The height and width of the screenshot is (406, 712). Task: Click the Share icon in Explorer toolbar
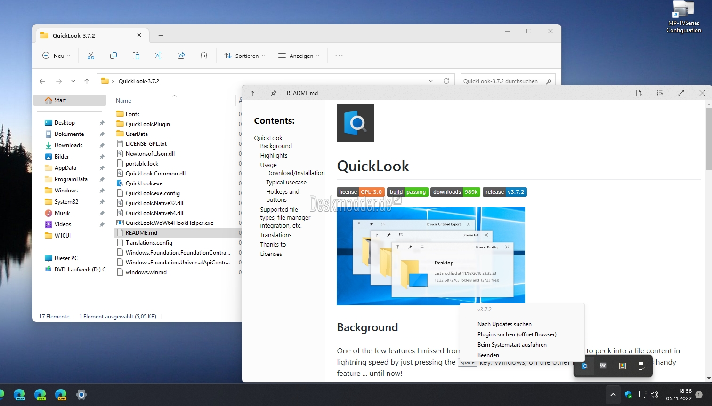pyautogui.click(x=181, y=56)
